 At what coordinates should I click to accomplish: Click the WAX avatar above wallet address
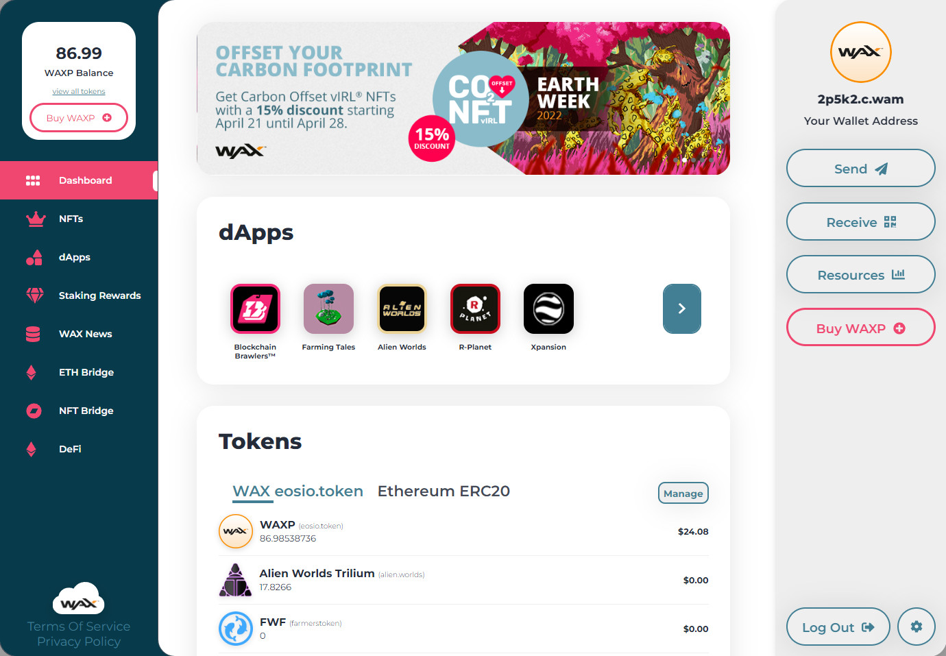[861, 52]
